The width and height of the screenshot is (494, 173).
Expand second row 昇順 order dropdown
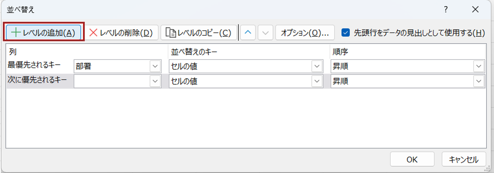point(479,81)
